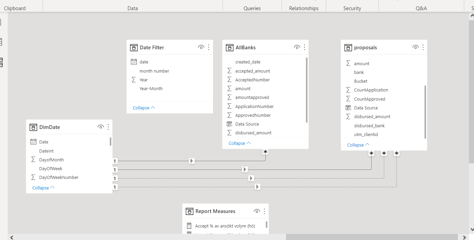The height and width of the screenshot is (240, 474).
Task: Click calculated column icon for AllBanks Data Source
Action: (230, 124)
